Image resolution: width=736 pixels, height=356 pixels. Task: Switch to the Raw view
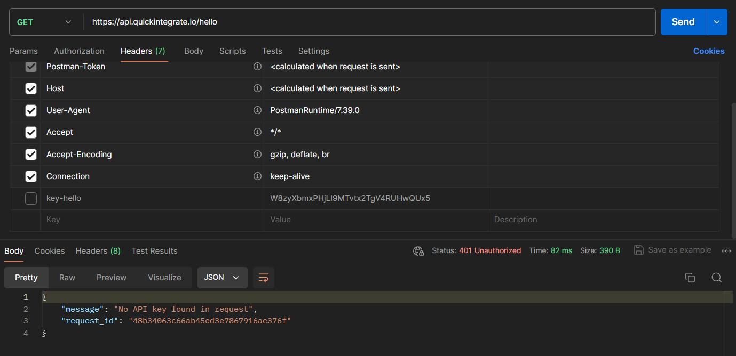point(67,278)
